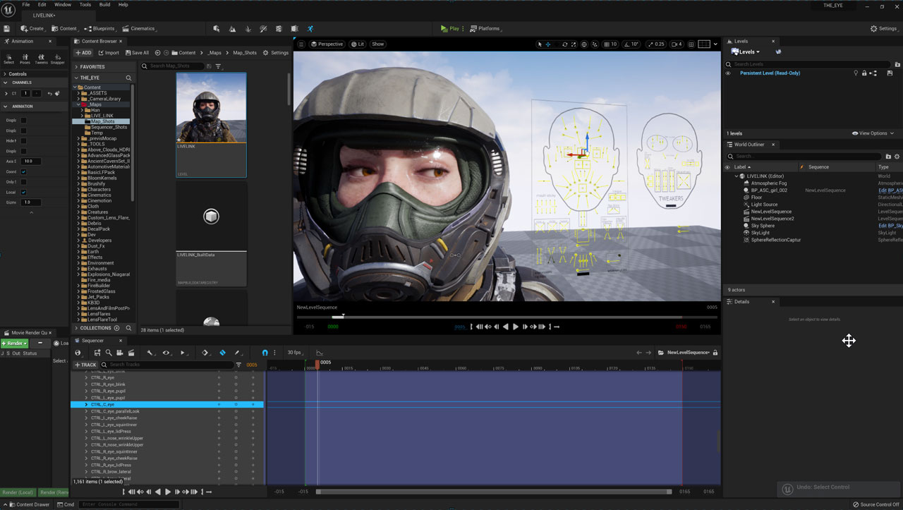Viewport: 903px width, 510px height.
Task: Expand the CTRL_C_eye track
Action: coord(86,405)
